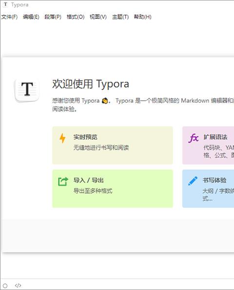
Task: Open the 格式(O) menu
Action: 76,17
